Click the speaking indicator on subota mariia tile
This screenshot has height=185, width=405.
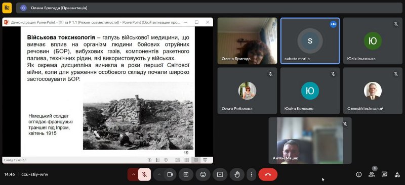pyautogui.click(x=333, y=24)
